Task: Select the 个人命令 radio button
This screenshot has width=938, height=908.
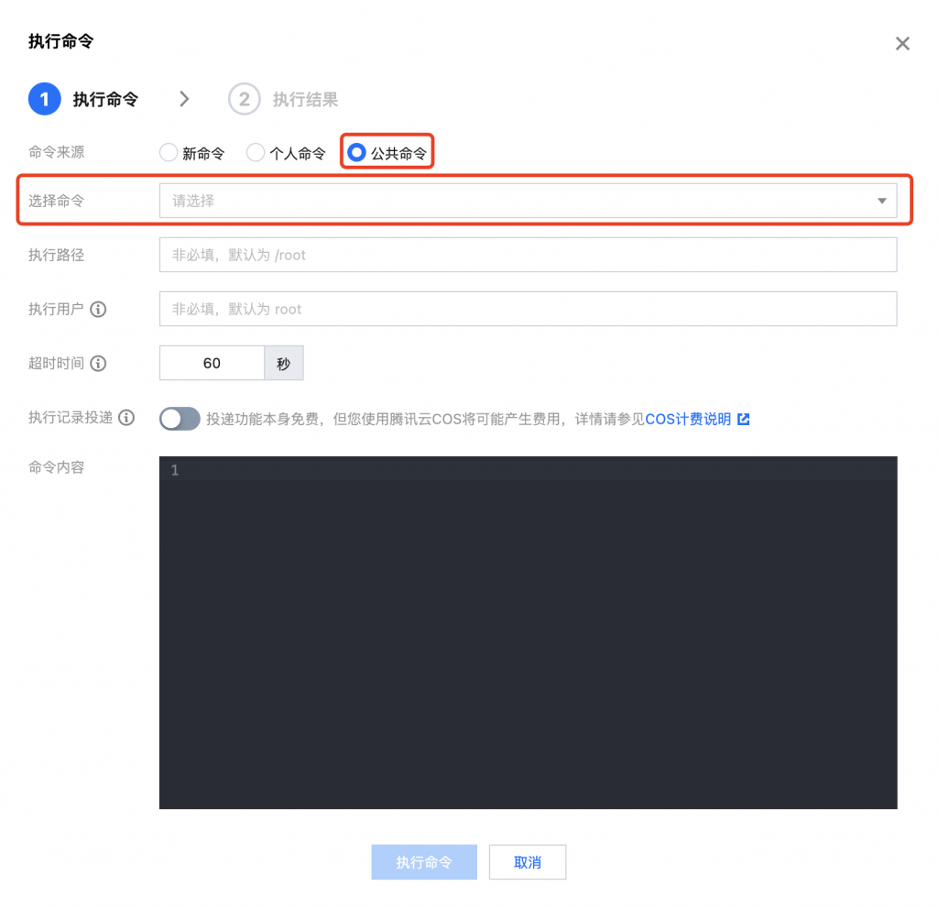Action: point(256,152)
